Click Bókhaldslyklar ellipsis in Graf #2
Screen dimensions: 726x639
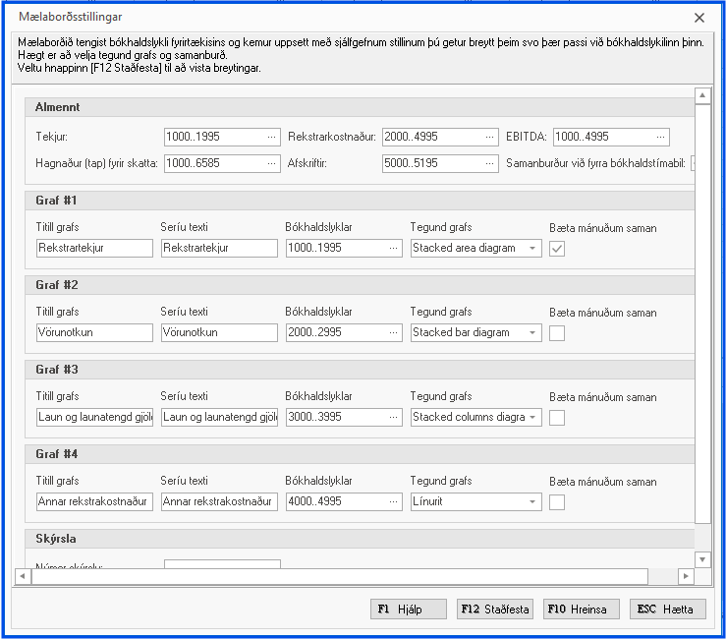pyautogui.click(x=394, y=333)
